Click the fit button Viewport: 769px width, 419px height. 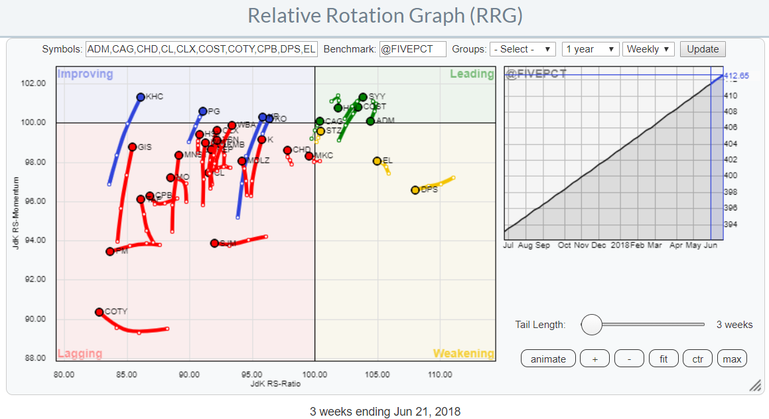664,359
